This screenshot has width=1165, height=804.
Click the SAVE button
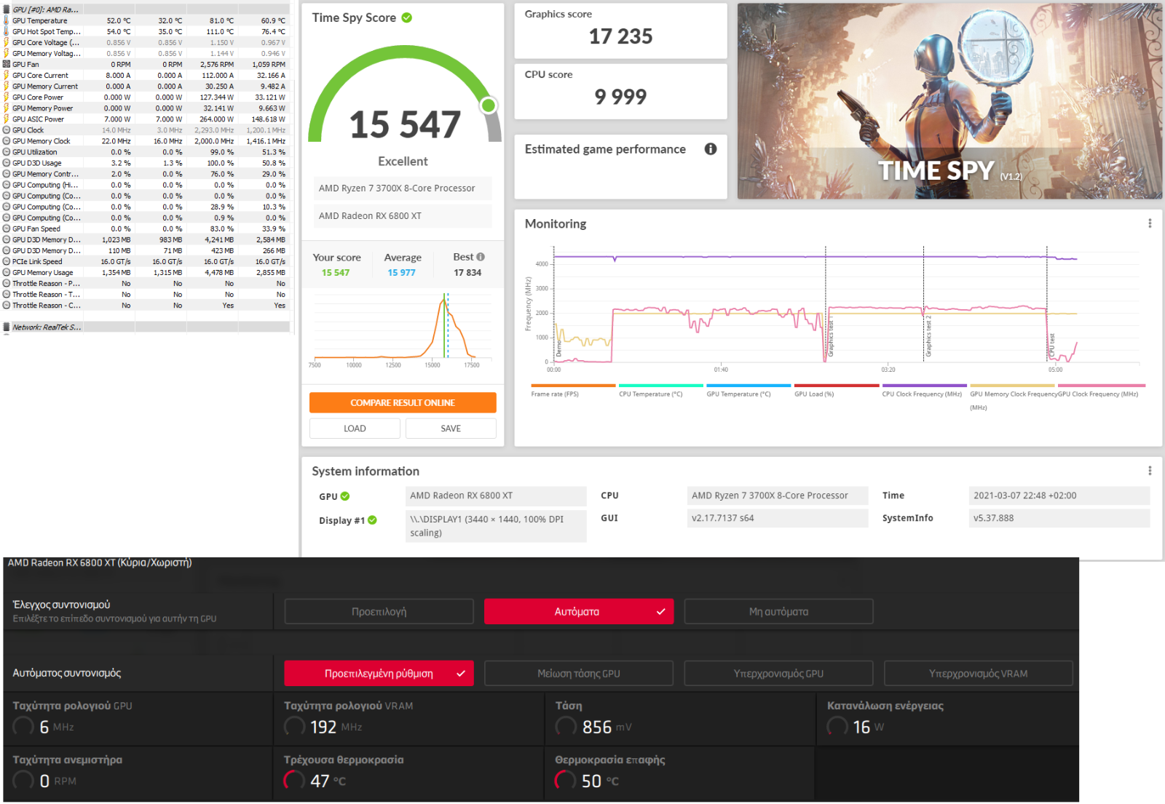coord(451,429)
